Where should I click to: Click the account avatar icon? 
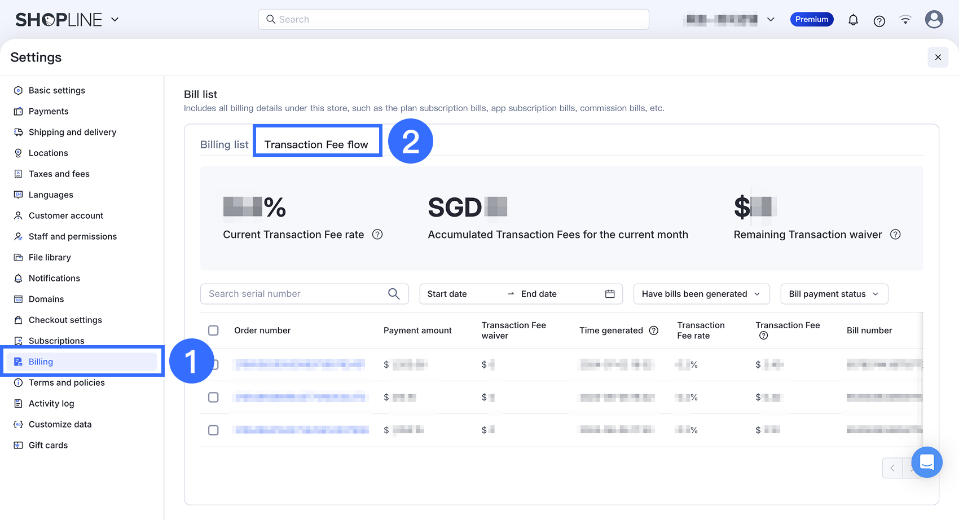click(934, 19)
